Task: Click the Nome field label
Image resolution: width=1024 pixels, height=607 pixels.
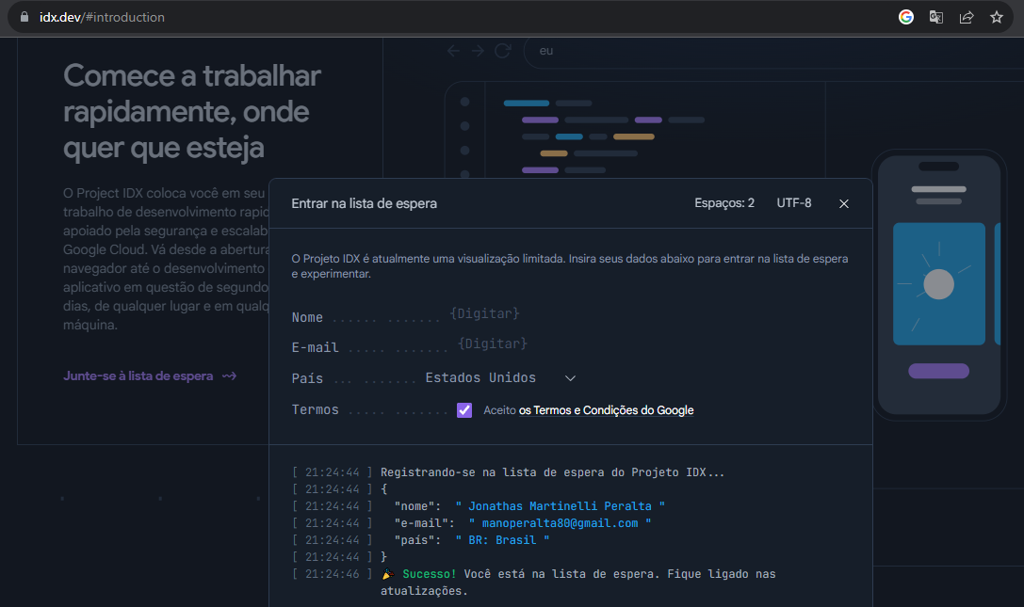Action: (x=308, y=317)
